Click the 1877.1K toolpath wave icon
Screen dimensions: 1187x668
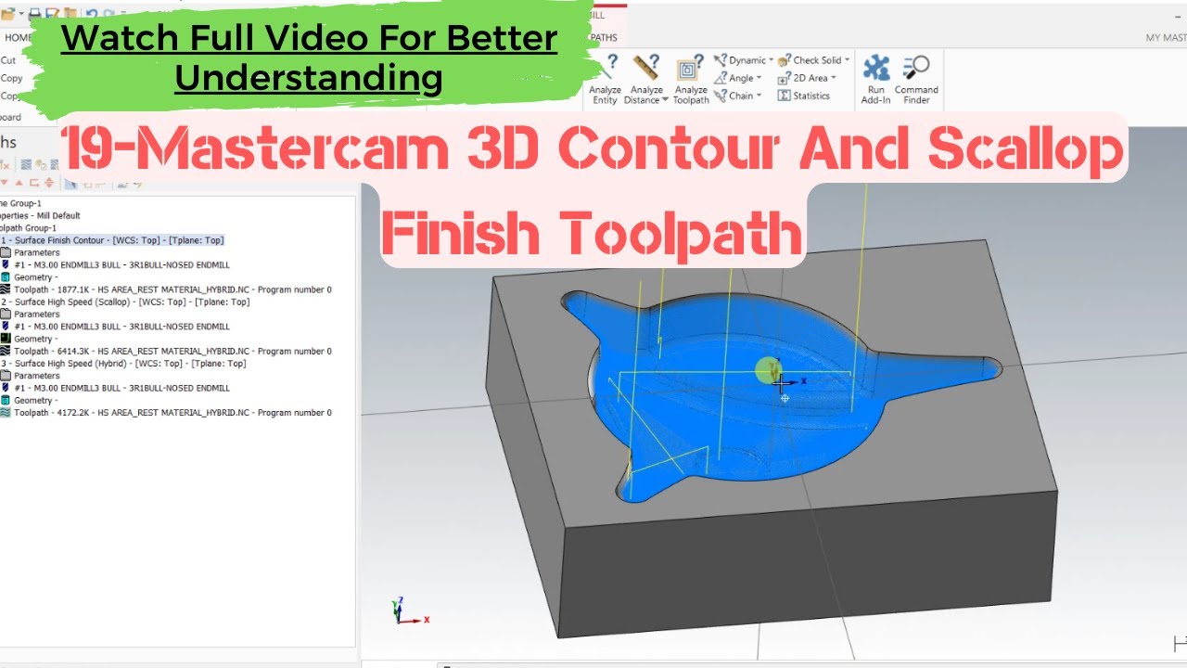pyautogui.click(x=6, y=289)
